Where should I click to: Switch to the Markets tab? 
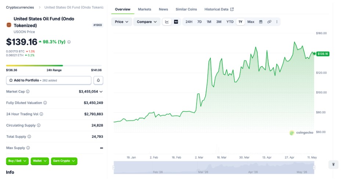pyautogui.click(x=144, y=9)
